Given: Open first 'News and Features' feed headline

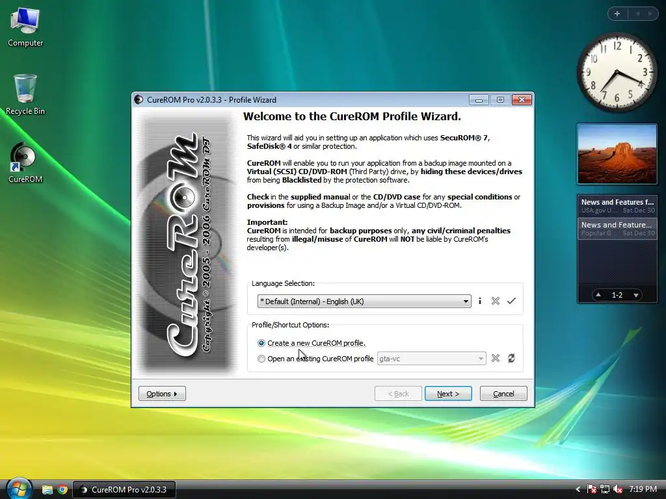Looking at the screenshot, I should 617,206.
